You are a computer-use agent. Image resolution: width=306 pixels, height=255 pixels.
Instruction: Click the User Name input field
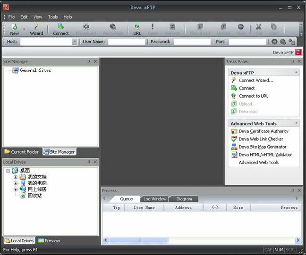127,42
